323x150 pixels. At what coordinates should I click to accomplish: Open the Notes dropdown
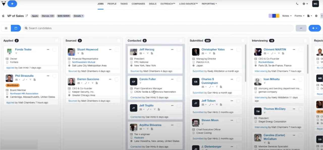[287, 16]
